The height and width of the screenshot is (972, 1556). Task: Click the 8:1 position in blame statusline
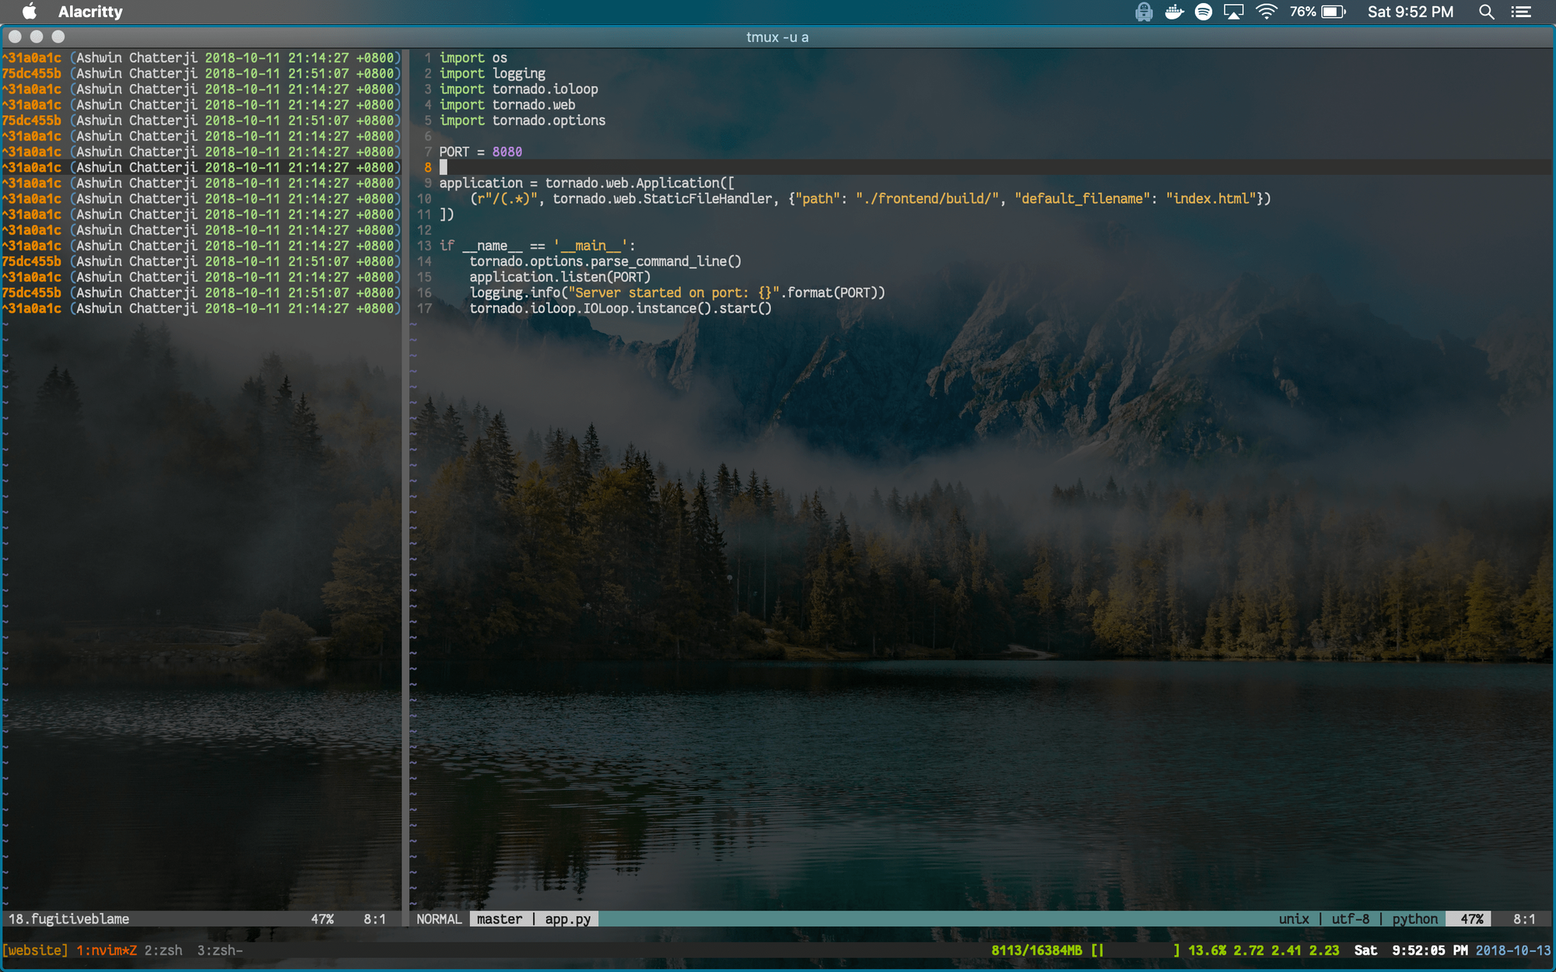(x=374, y=919)
